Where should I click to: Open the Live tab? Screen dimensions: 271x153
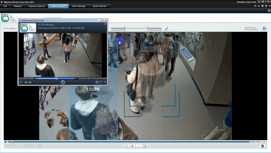pos(5,6)
